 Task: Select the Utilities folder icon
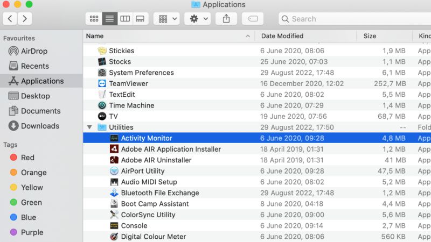click(102, 127)
